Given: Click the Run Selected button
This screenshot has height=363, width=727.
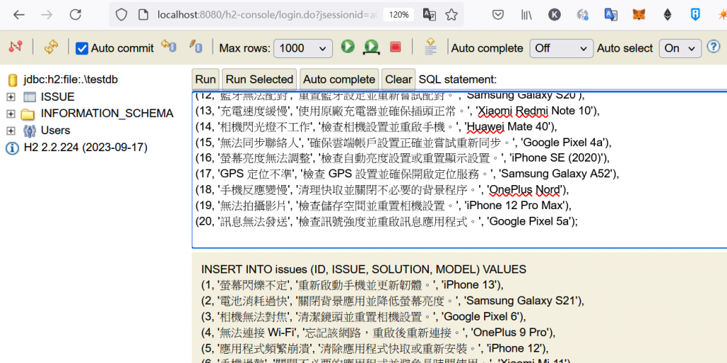Looking at the screenshot, I should click(259, 79).
